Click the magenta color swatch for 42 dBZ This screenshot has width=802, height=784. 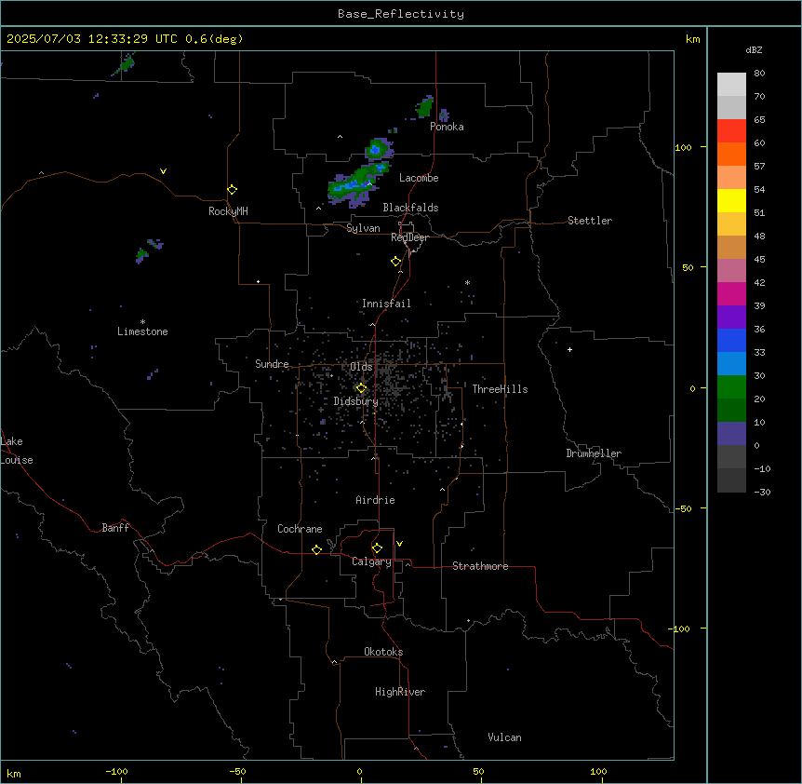(731, 293)
